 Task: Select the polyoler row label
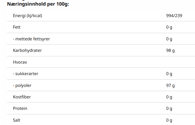(22, 85)
